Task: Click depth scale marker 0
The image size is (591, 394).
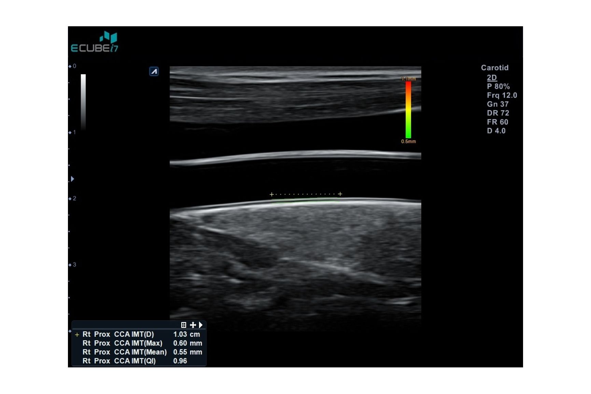Action: [x=72, y=66]
